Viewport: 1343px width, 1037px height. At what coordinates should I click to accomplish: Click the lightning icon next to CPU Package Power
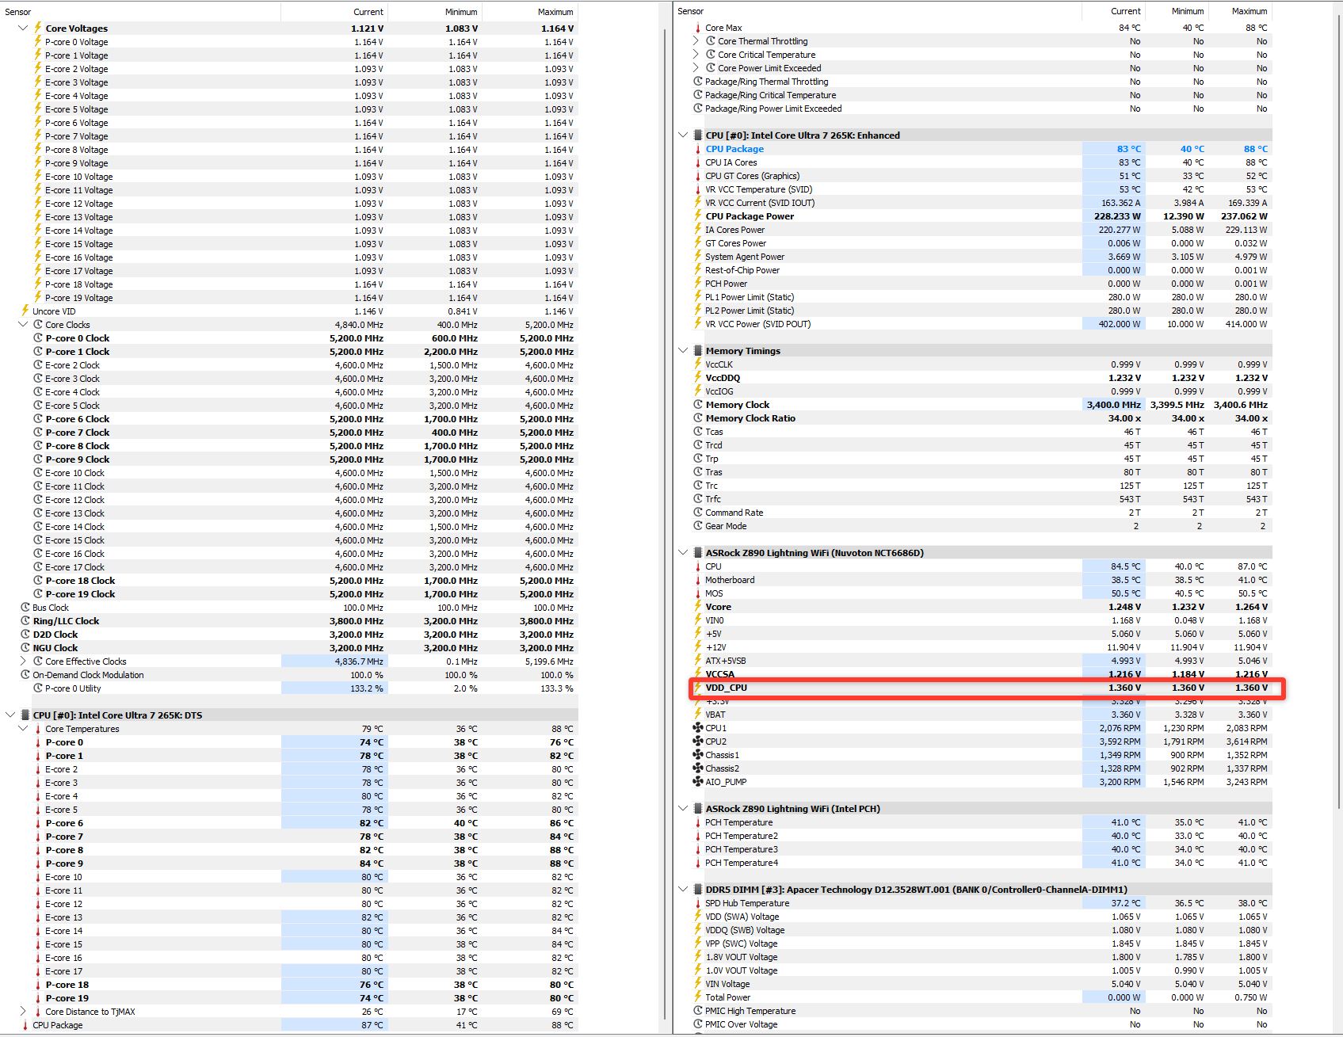(697, 215)
